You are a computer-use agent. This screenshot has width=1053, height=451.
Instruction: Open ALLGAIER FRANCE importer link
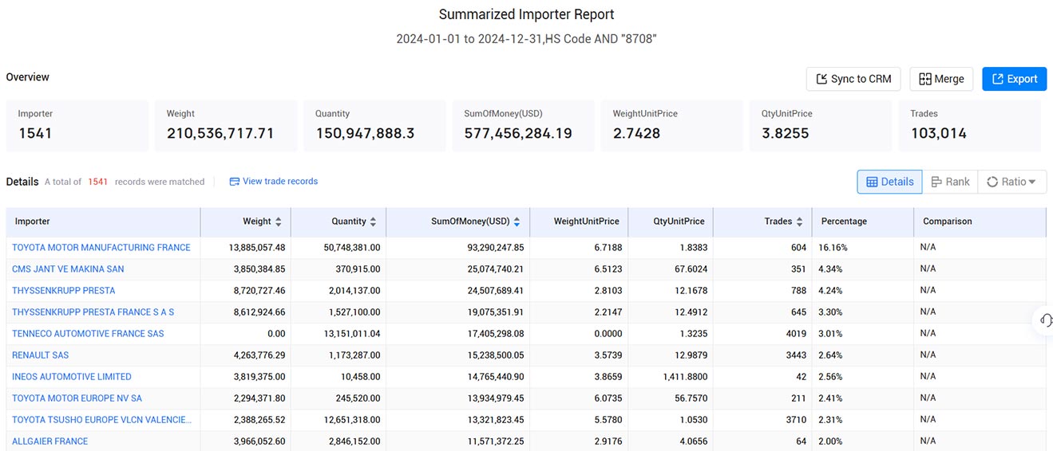click(50, 441)
